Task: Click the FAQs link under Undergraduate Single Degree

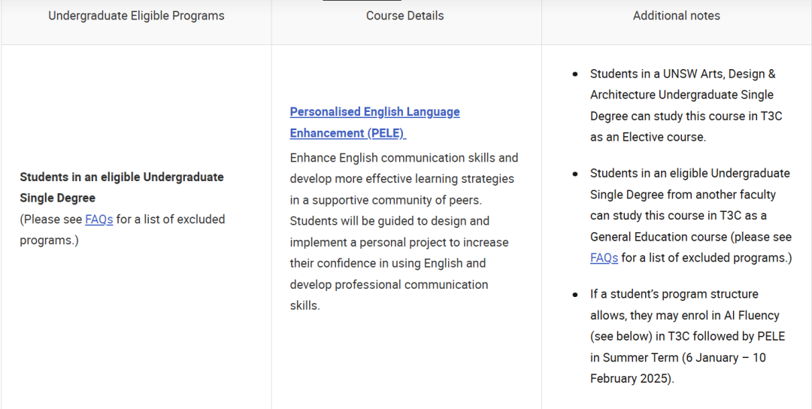Action: (98, 220)
